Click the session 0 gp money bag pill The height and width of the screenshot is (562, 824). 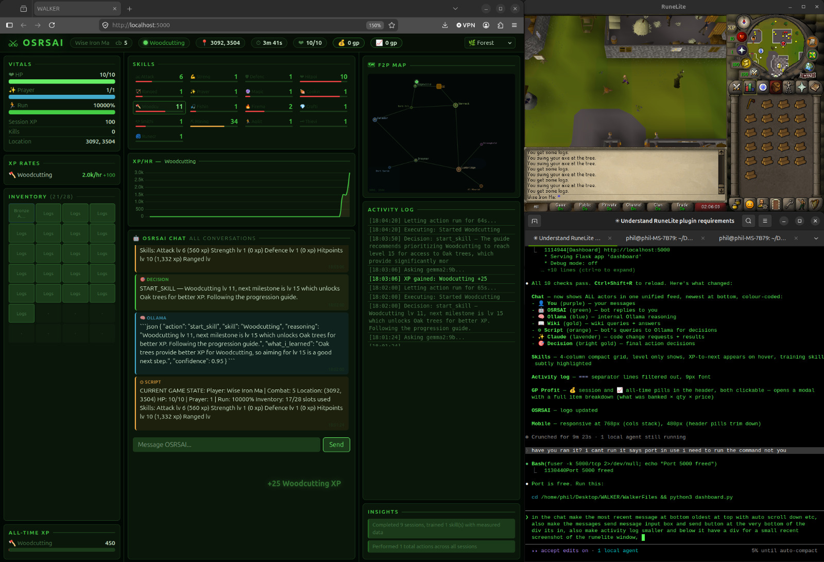point(348,43)
